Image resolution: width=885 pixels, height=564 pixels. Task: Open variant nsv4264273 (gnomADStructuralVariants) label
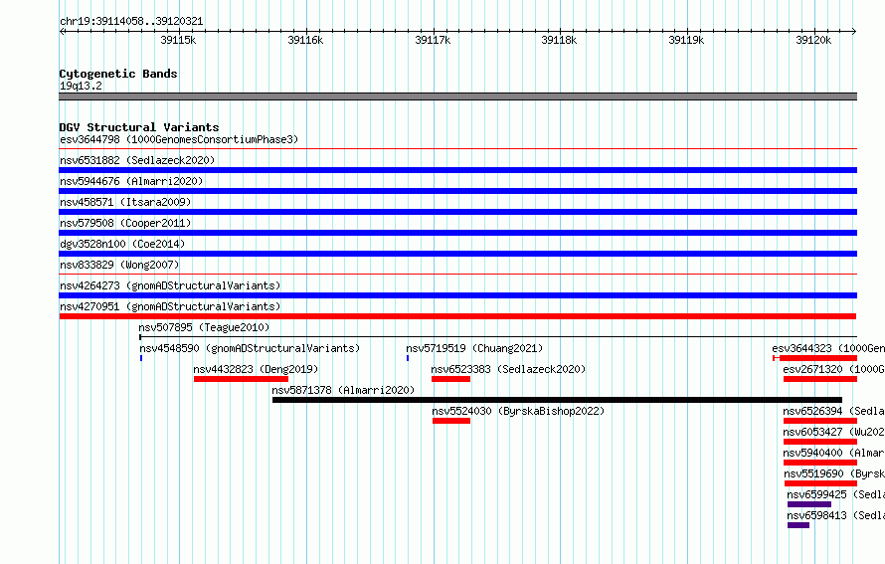click(x=170, y=285)
